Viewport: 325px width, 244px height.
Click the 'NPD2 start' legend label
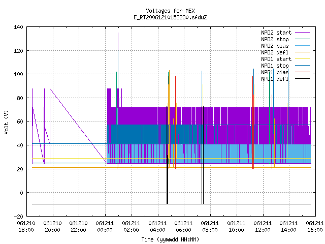[x=276, y=33]
